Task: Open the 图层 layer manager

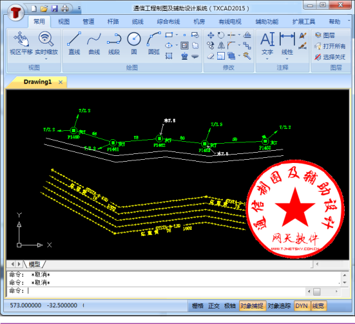Action: pos(325,35)
